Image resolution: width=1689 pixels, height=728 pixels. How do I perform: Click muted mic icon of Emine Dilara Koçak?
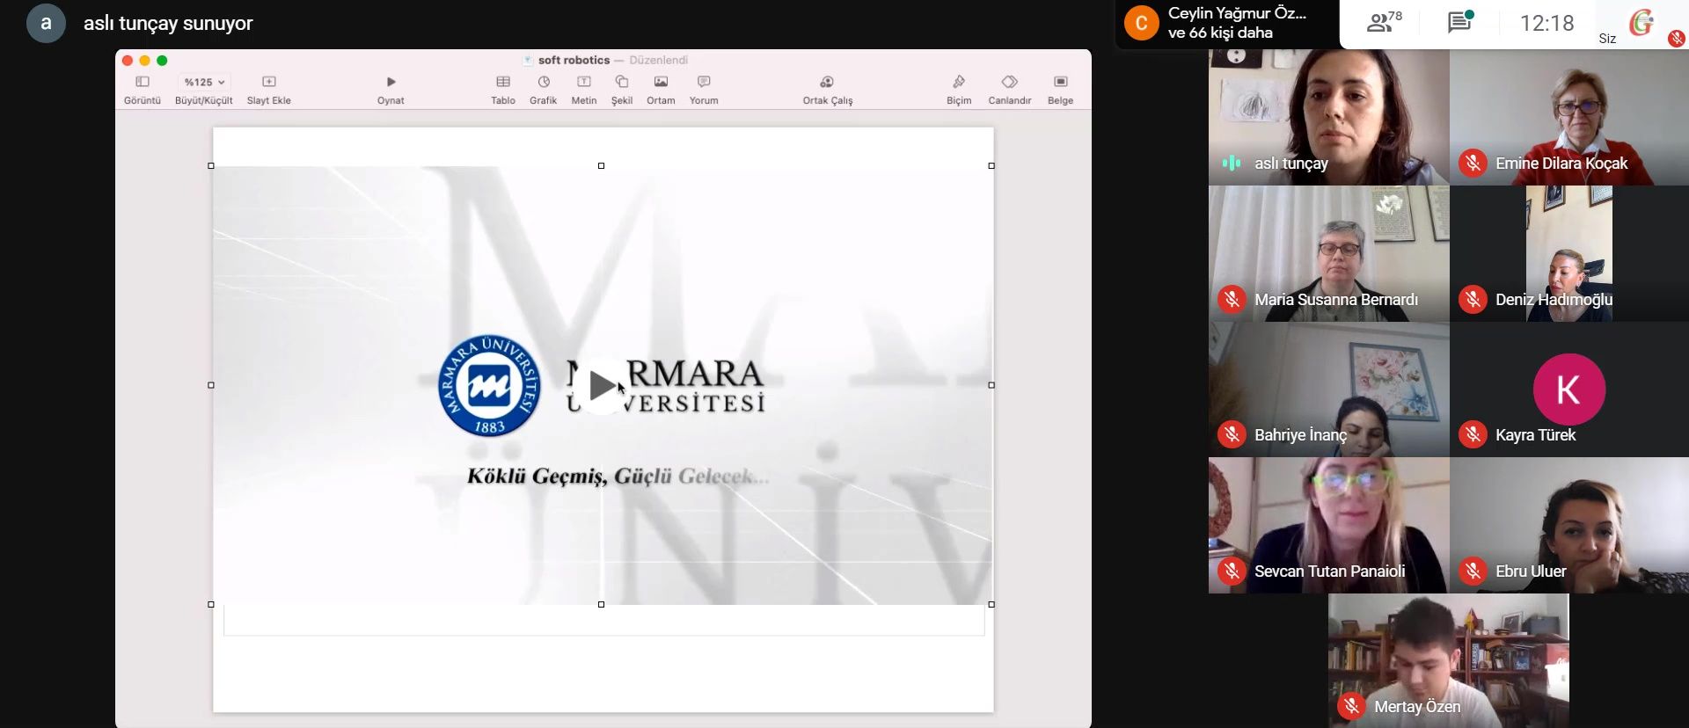(x=1473, y=164)
